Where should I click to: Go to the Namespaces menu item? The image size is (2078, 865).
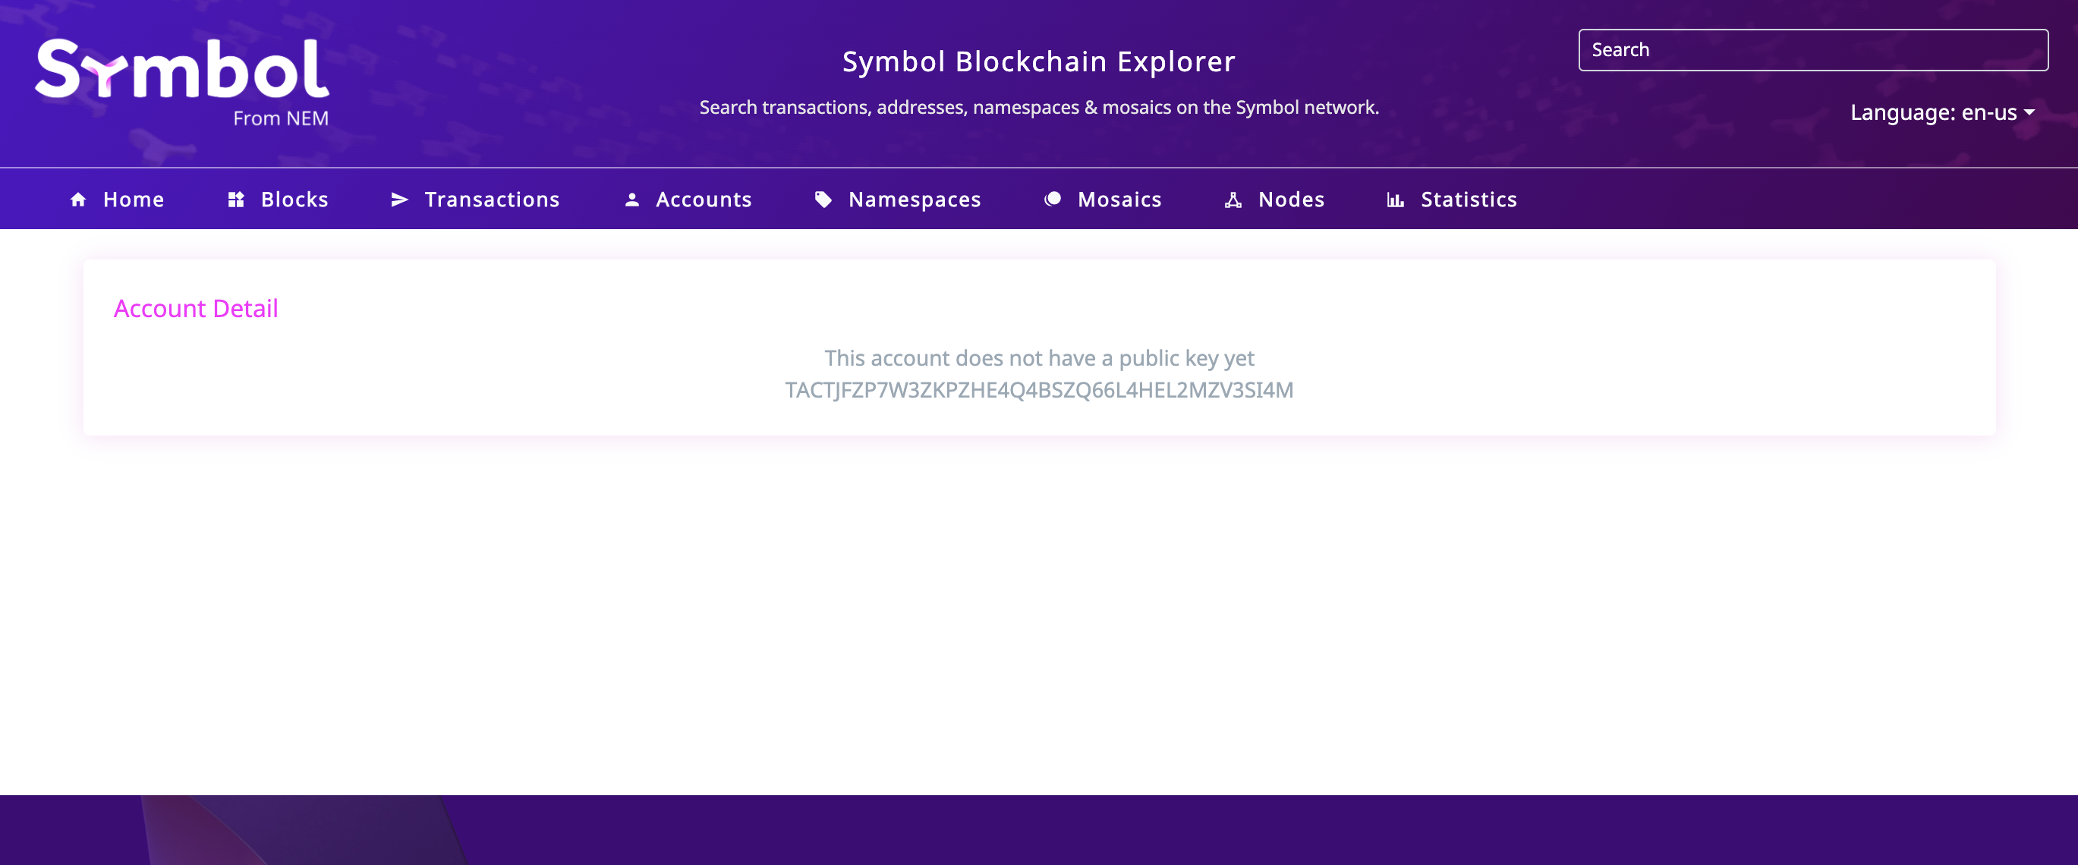pos(915,199)
